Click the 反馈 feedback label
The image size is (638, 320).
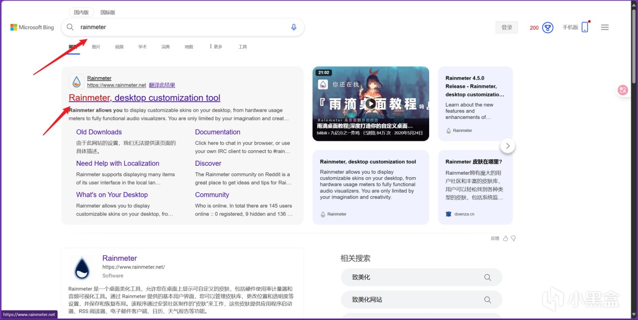495,238
